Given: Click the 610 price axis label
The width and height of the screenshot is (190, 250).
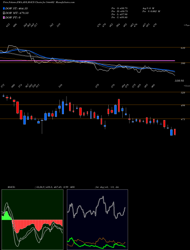Looking at the screenshot, I should coord(183,48).
